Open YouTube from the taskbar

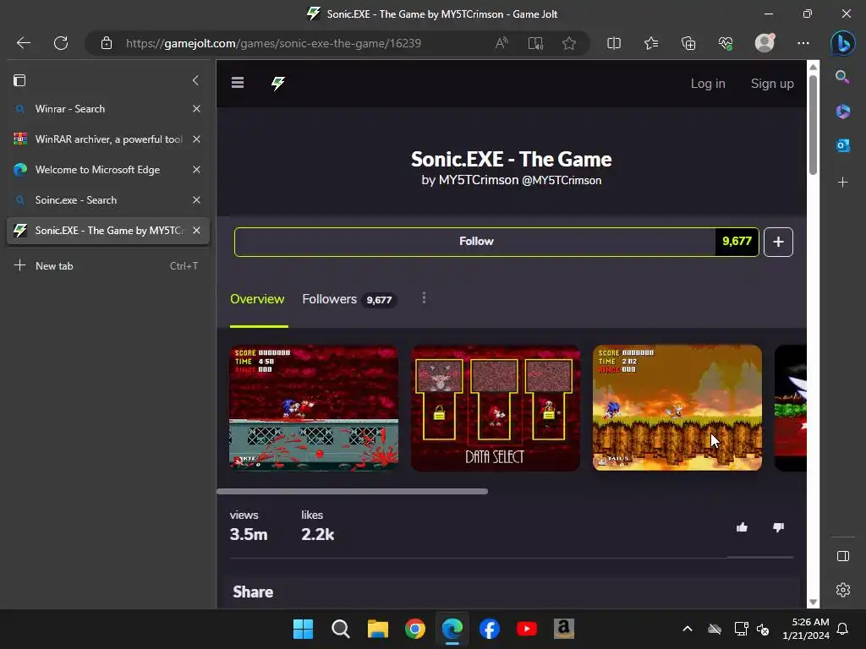pyautogui.click(x=526, y=629)
